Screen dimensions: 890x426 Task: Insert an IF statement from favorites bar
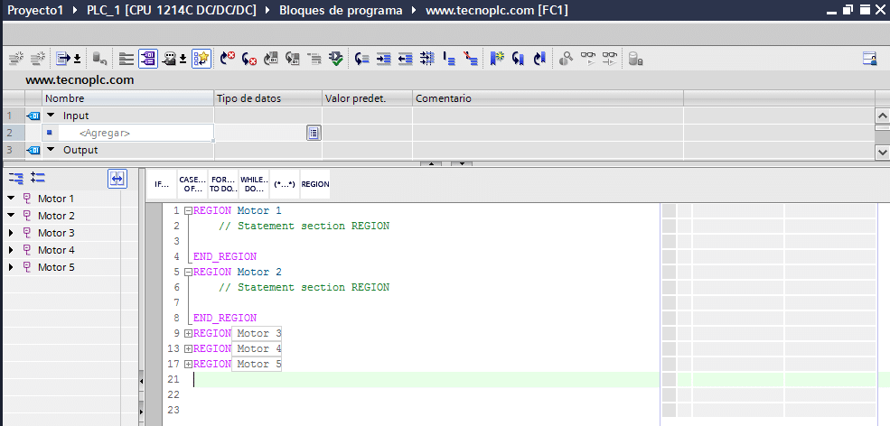(x=162, y=184)
